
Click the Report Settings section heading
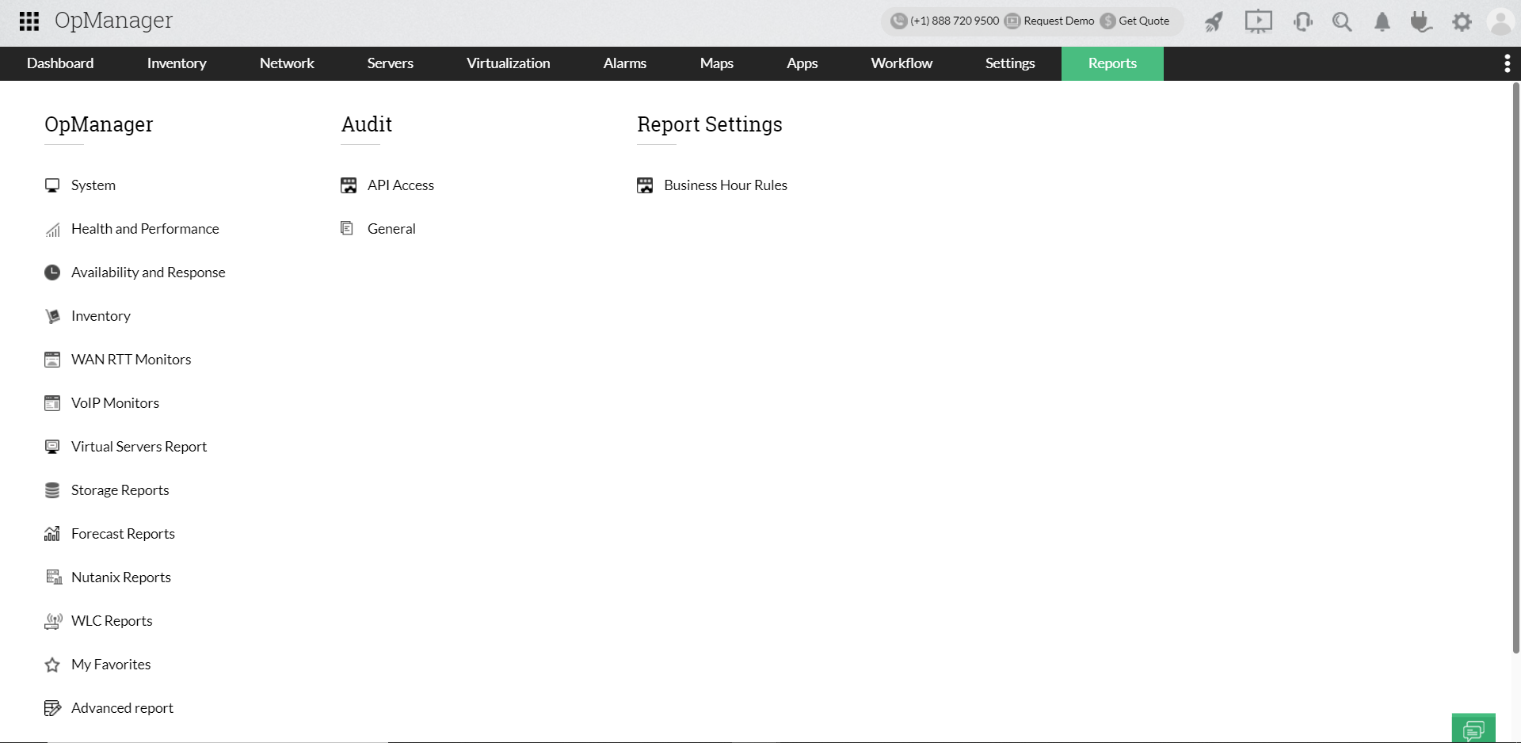click(x=710, y=124)
